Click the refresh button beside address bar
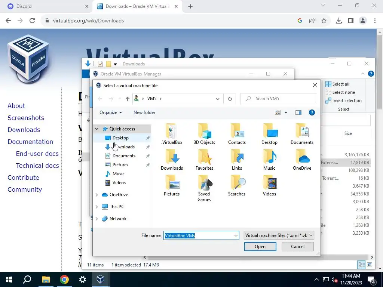This screenshot has width=383, height=287. click(230, 99)
